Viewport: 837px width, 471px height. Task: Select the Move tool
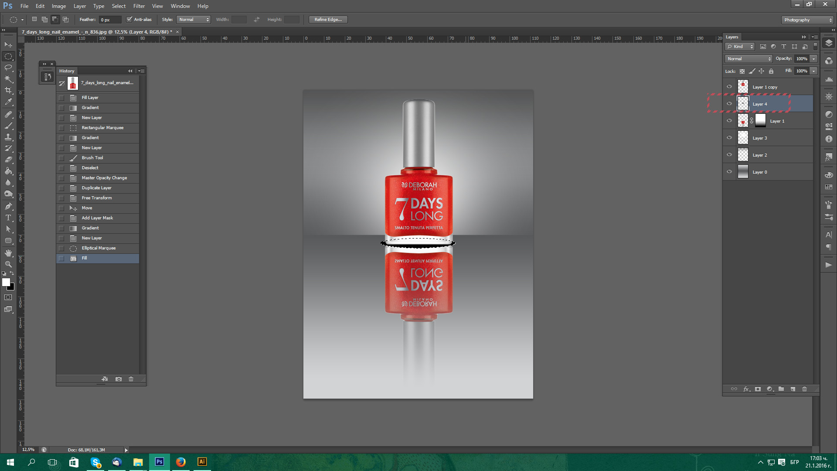8,45
